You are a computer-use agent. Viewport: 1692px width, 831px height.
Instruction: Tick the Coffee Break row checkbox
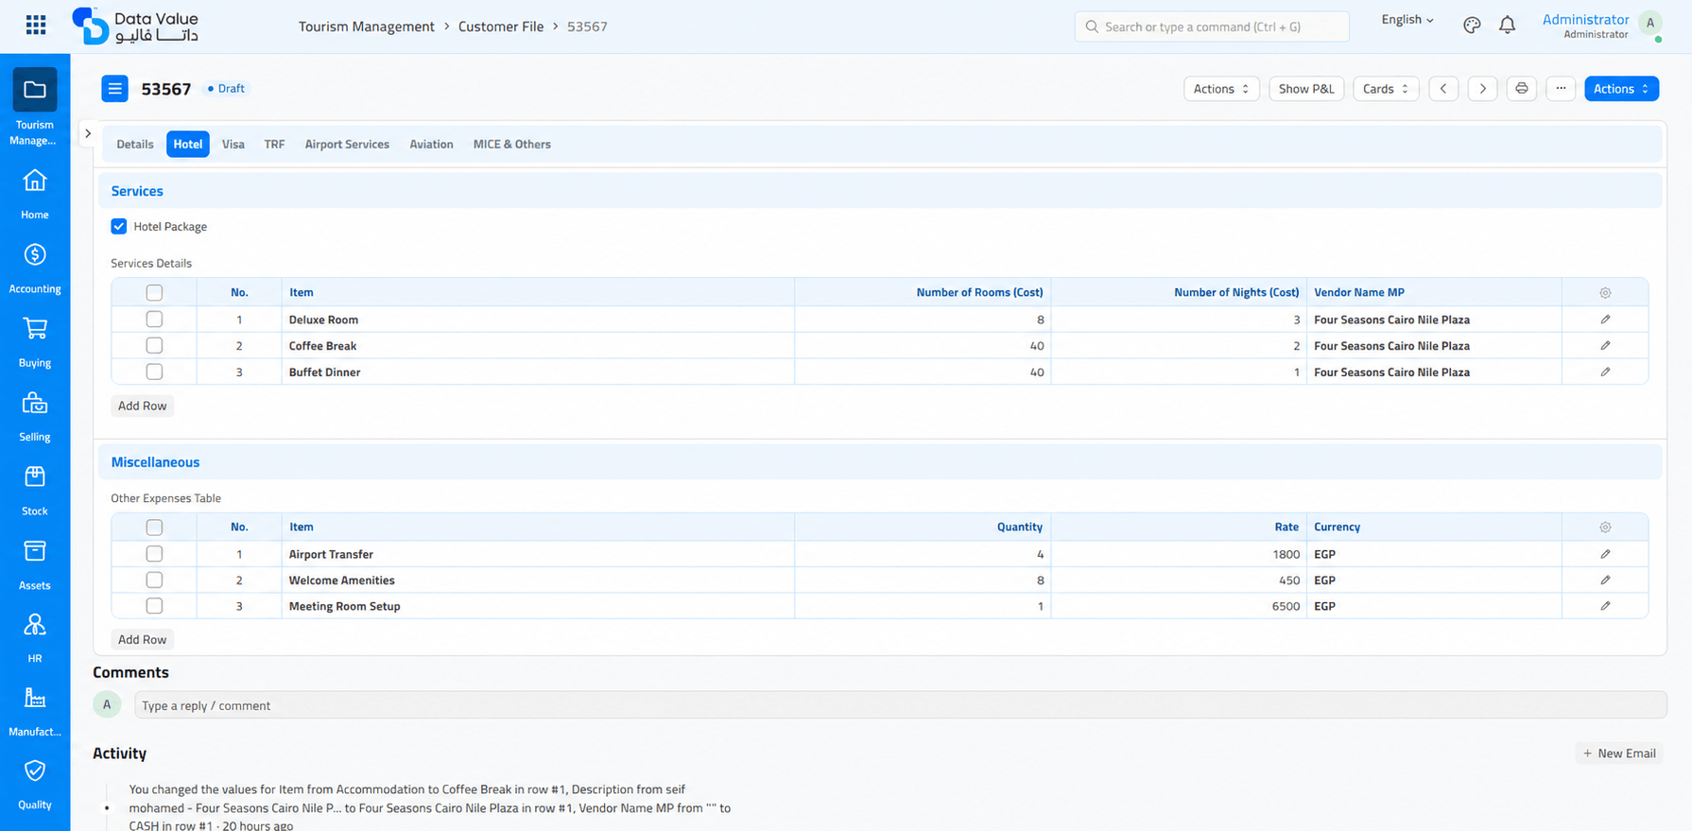pyautogui.click(x=154, y=346)
